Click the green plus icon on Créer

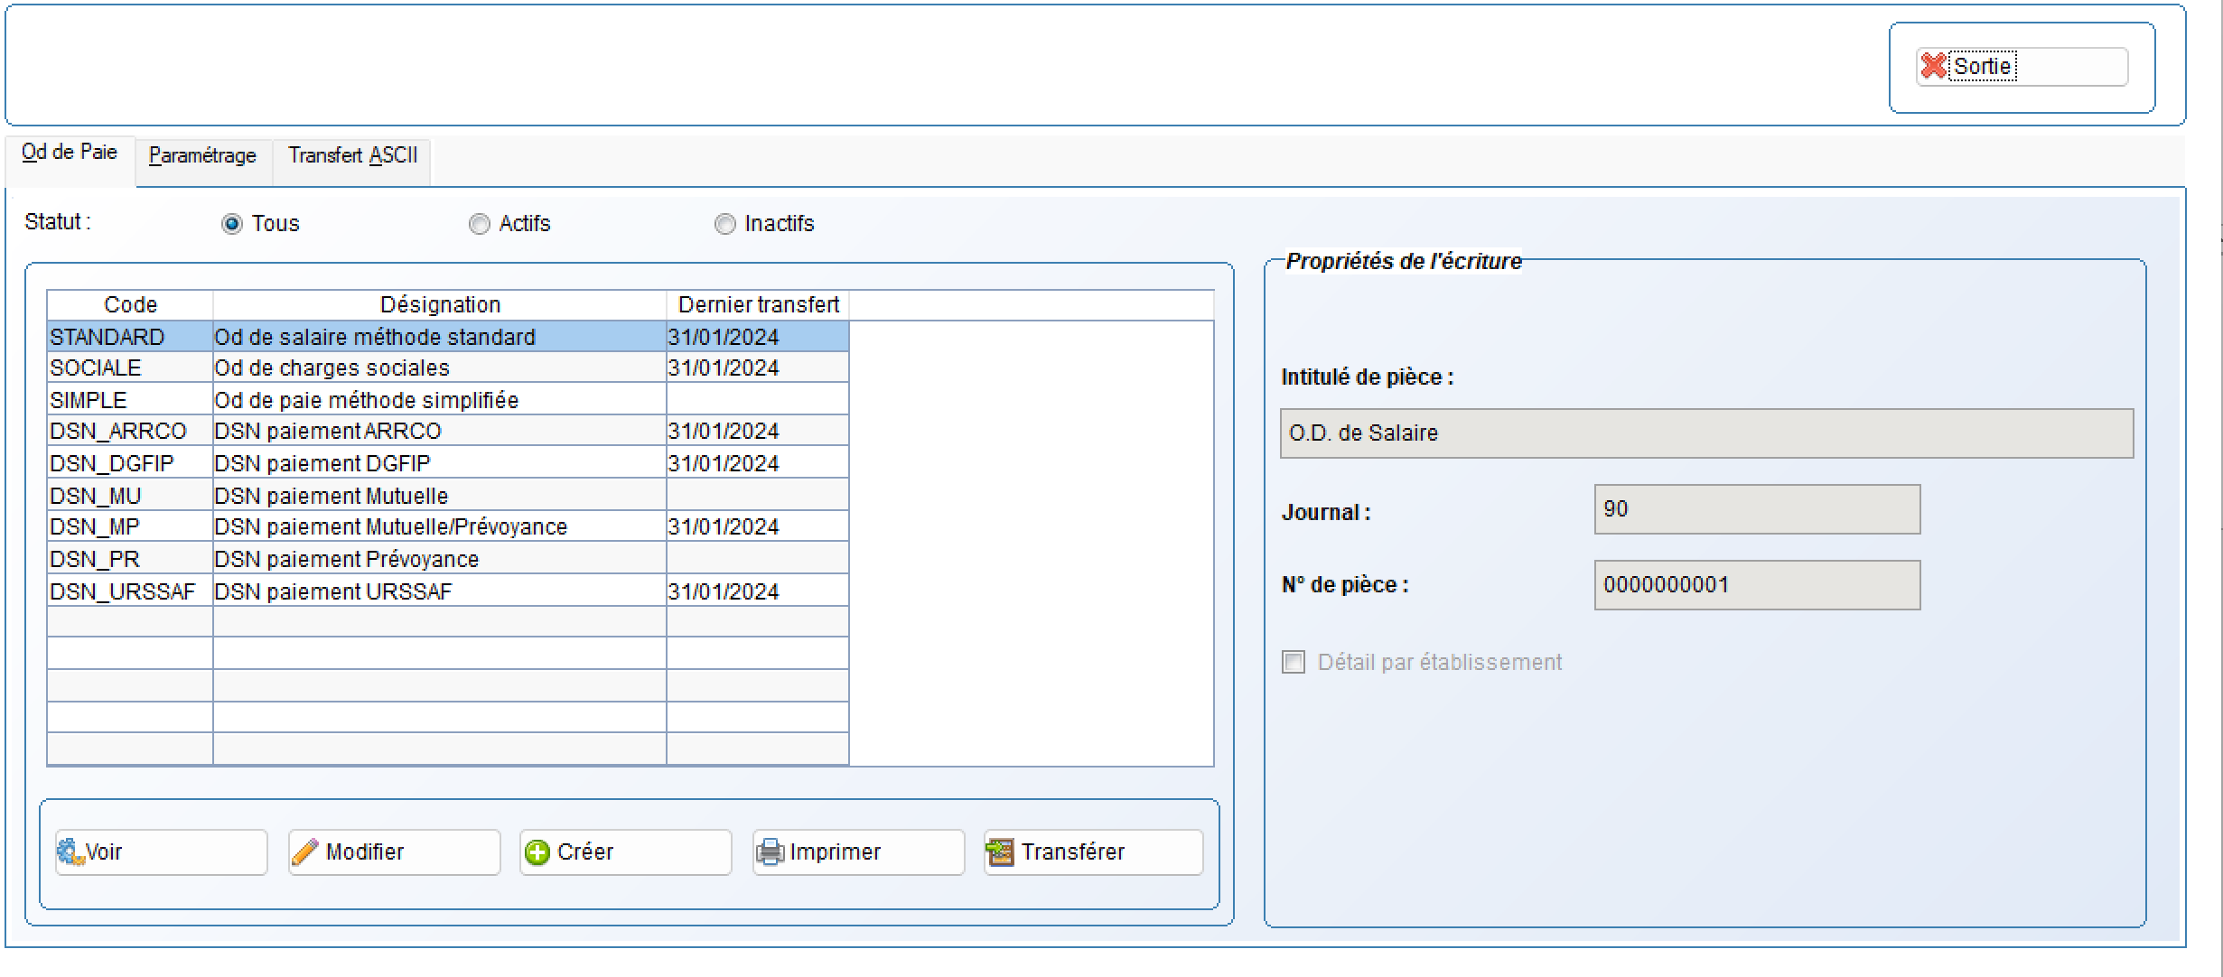tap(537, 852)
